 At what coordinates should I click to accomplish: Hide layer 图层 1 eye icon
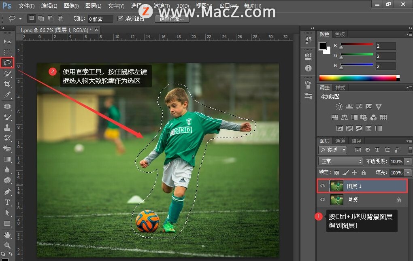click(x=323, y=186)
